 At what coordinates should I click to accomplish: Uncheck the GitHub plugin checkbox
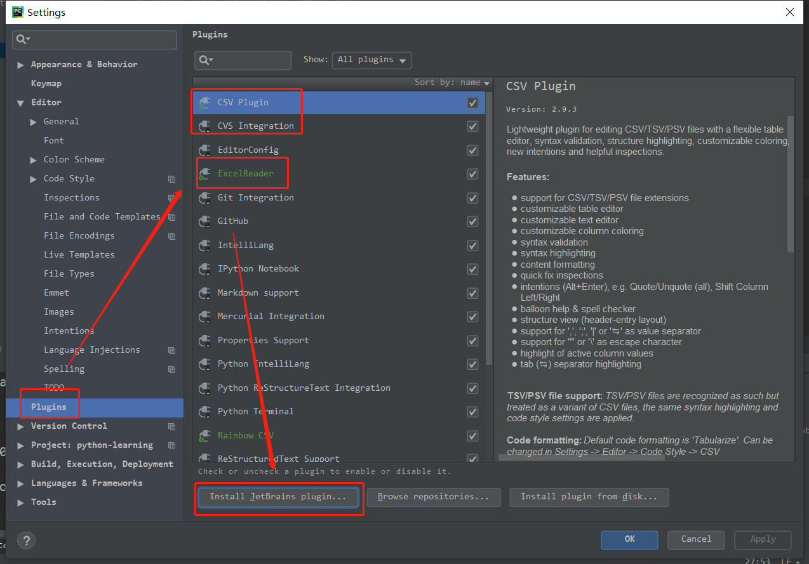[472, 221]
